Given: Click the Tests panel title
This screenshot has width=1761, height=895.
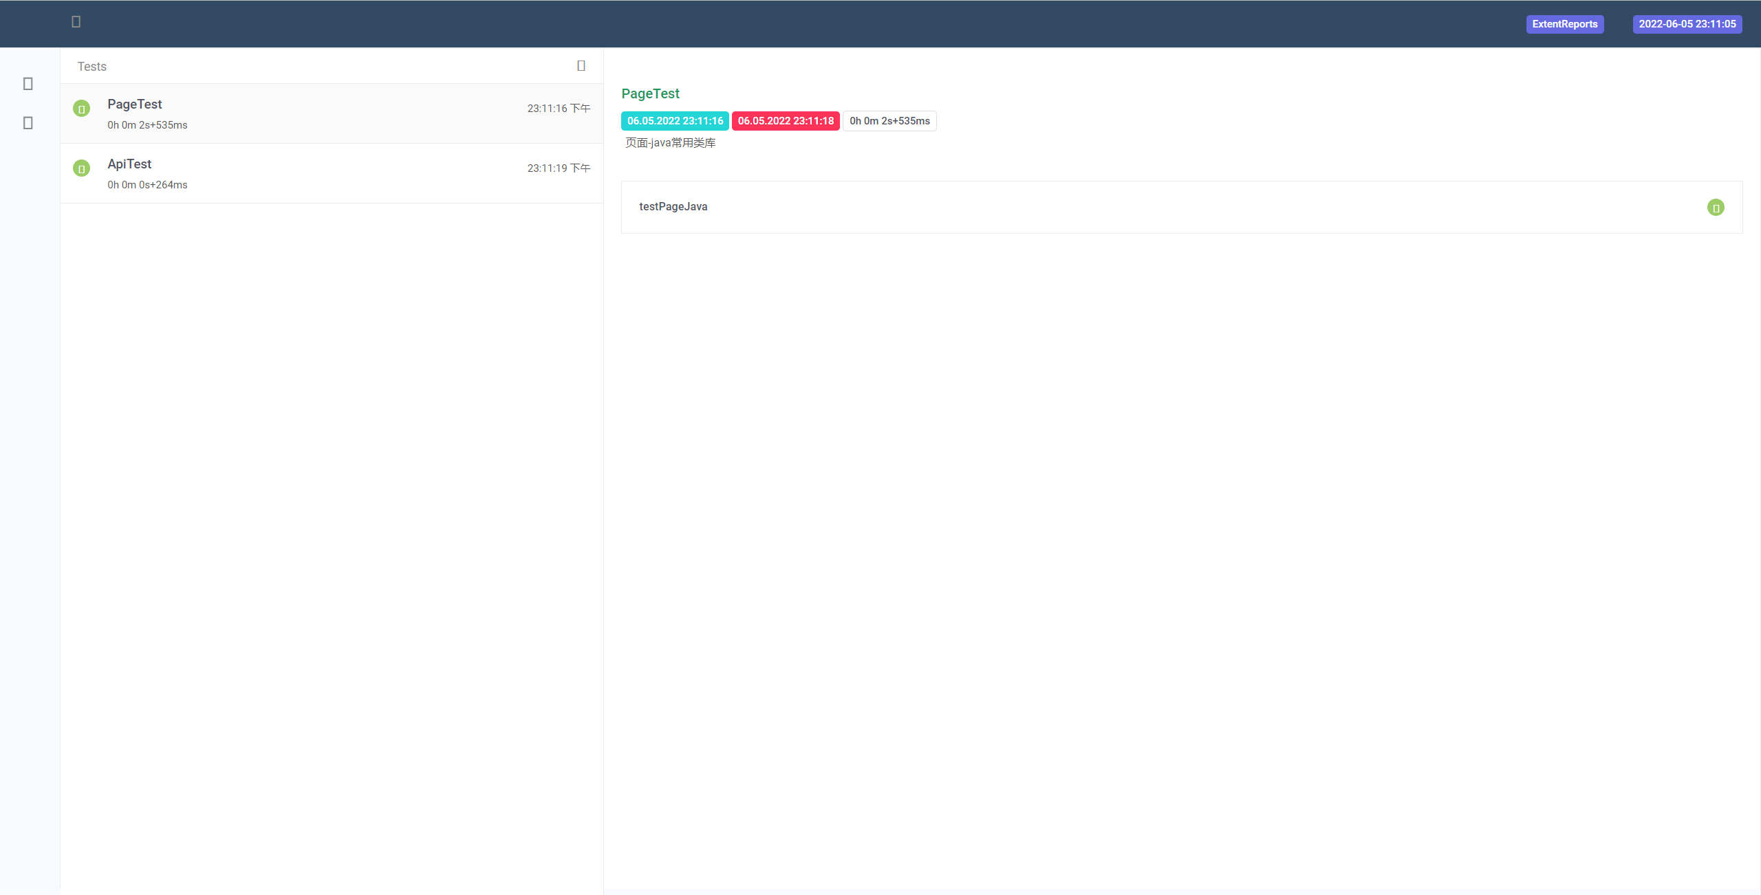Looking at the screenshot, I should coord(92,67).
